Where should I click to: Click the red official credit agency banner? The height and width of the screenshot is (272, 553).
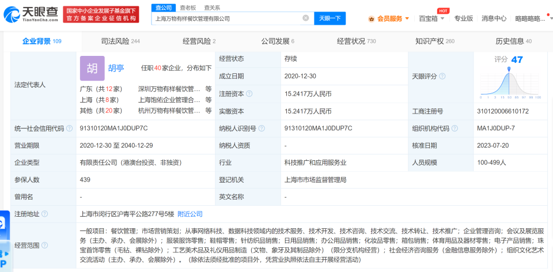[101, 14]
